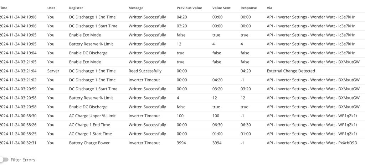This screenshot has width=365, height=167.
Task: Click the Previous Value column header
Action: [189, 8]
